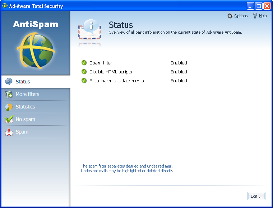The height and width of the screenshot is (208, 273).
Task: Click the Ad-Aware title bar icon
Action: [x=5, y=6]
